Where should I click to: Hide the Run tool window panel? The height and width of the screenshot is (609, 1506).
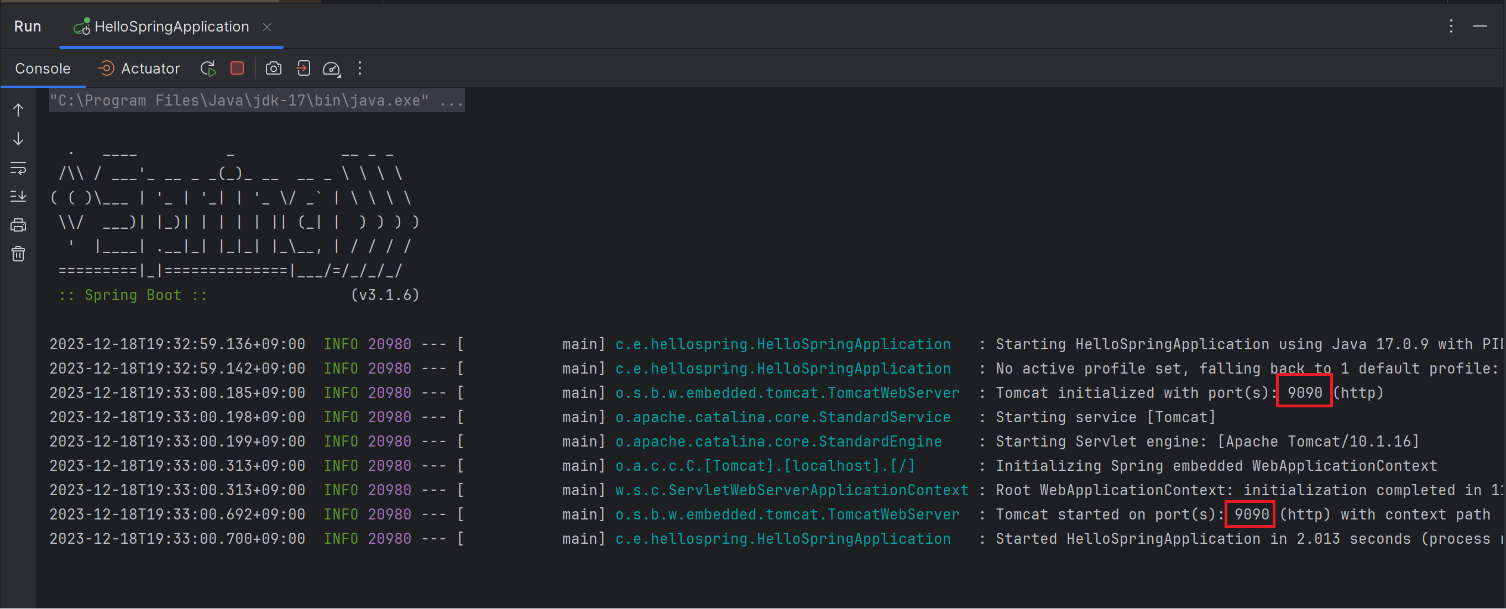[1479, 26]
